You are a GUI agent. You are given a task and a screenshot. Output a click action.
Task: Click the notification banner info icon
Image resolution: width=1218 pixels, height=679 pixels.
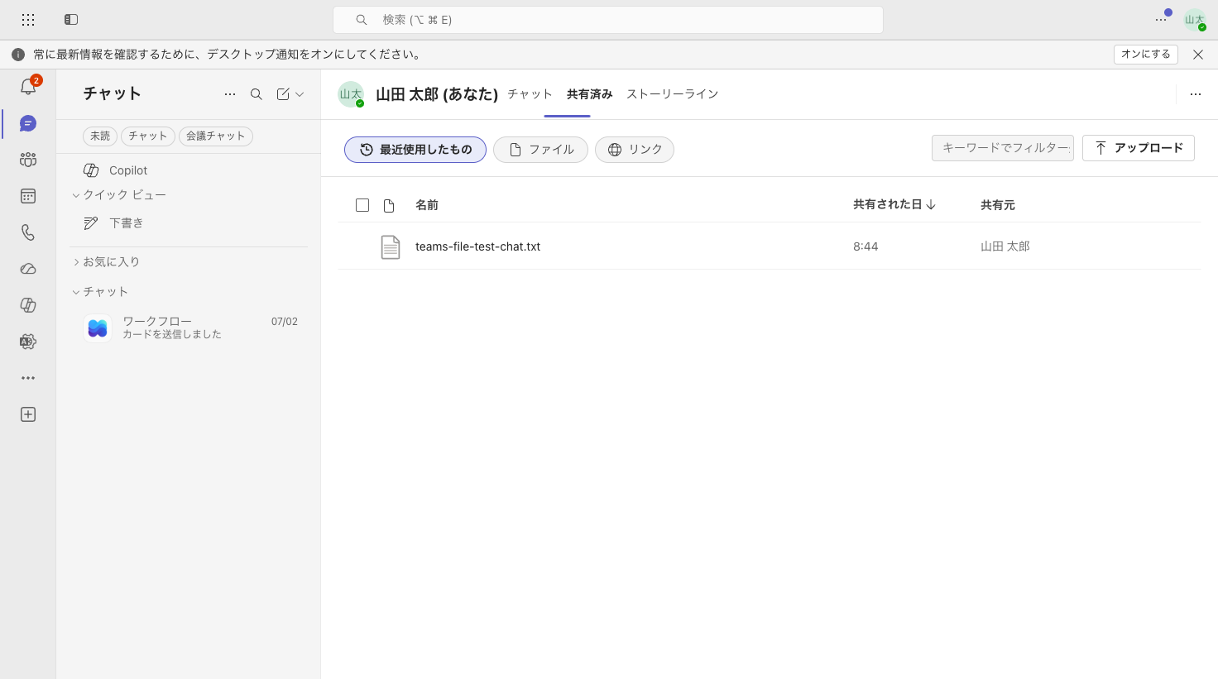(18, 55)
